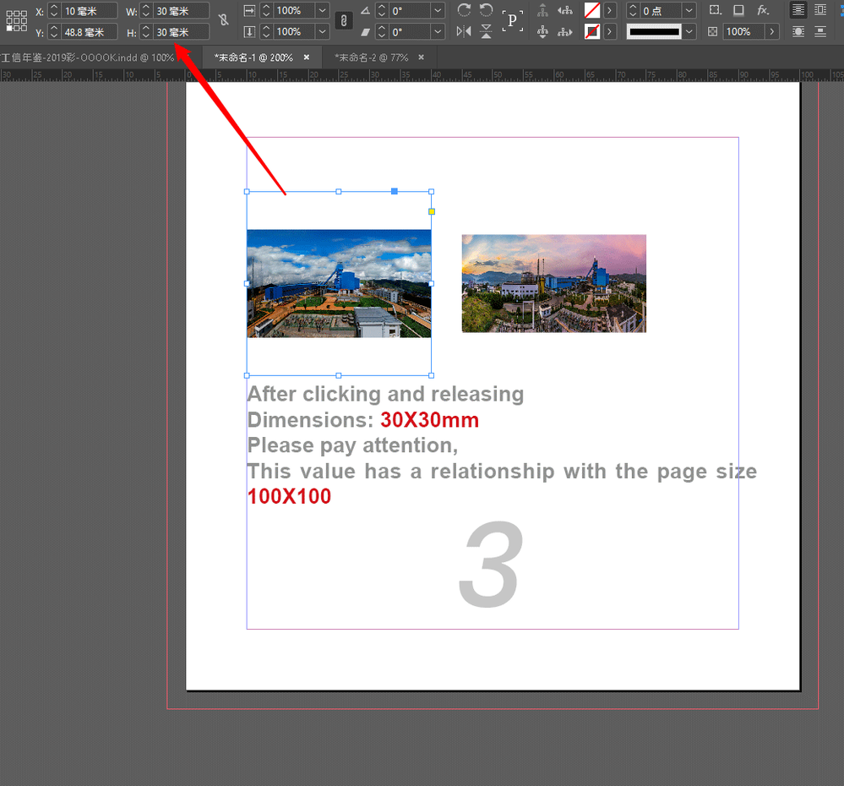Image resolution: width=844 pixels, height=786 pixels.
Task: Enable Wrap Around Bounding Box
Action: coord(820,10)
